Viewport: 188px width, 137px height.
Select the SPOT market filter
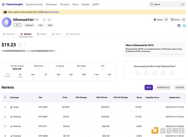tap(149, 88)
